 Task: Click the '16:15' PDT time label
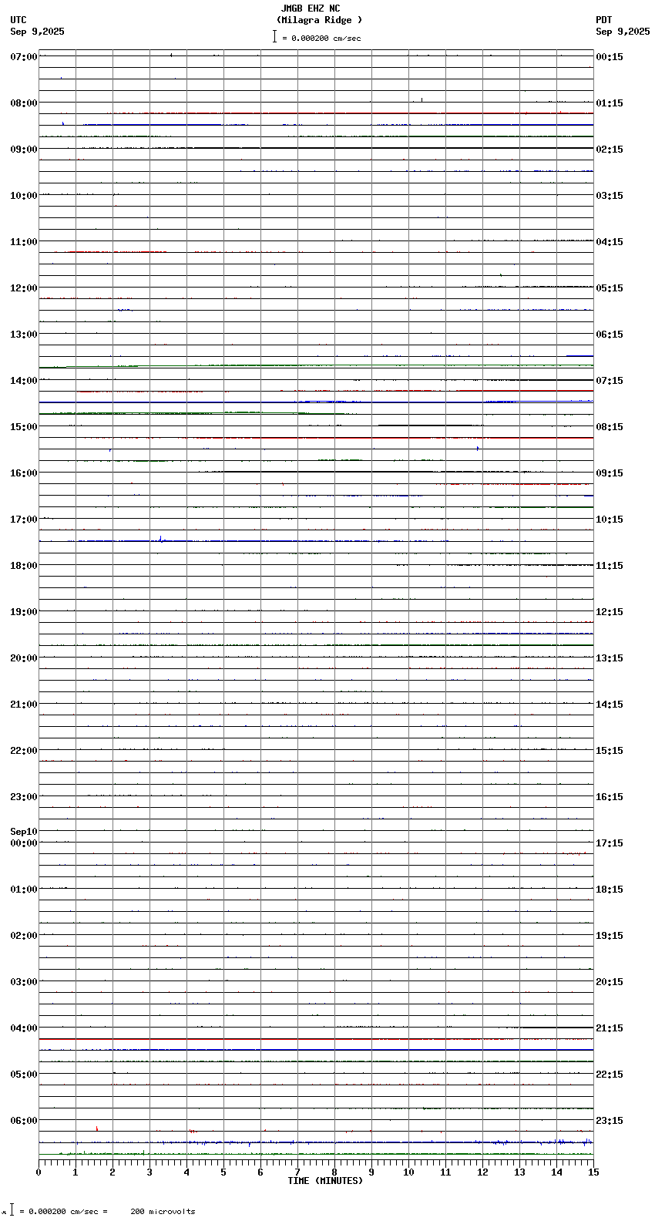610,797
